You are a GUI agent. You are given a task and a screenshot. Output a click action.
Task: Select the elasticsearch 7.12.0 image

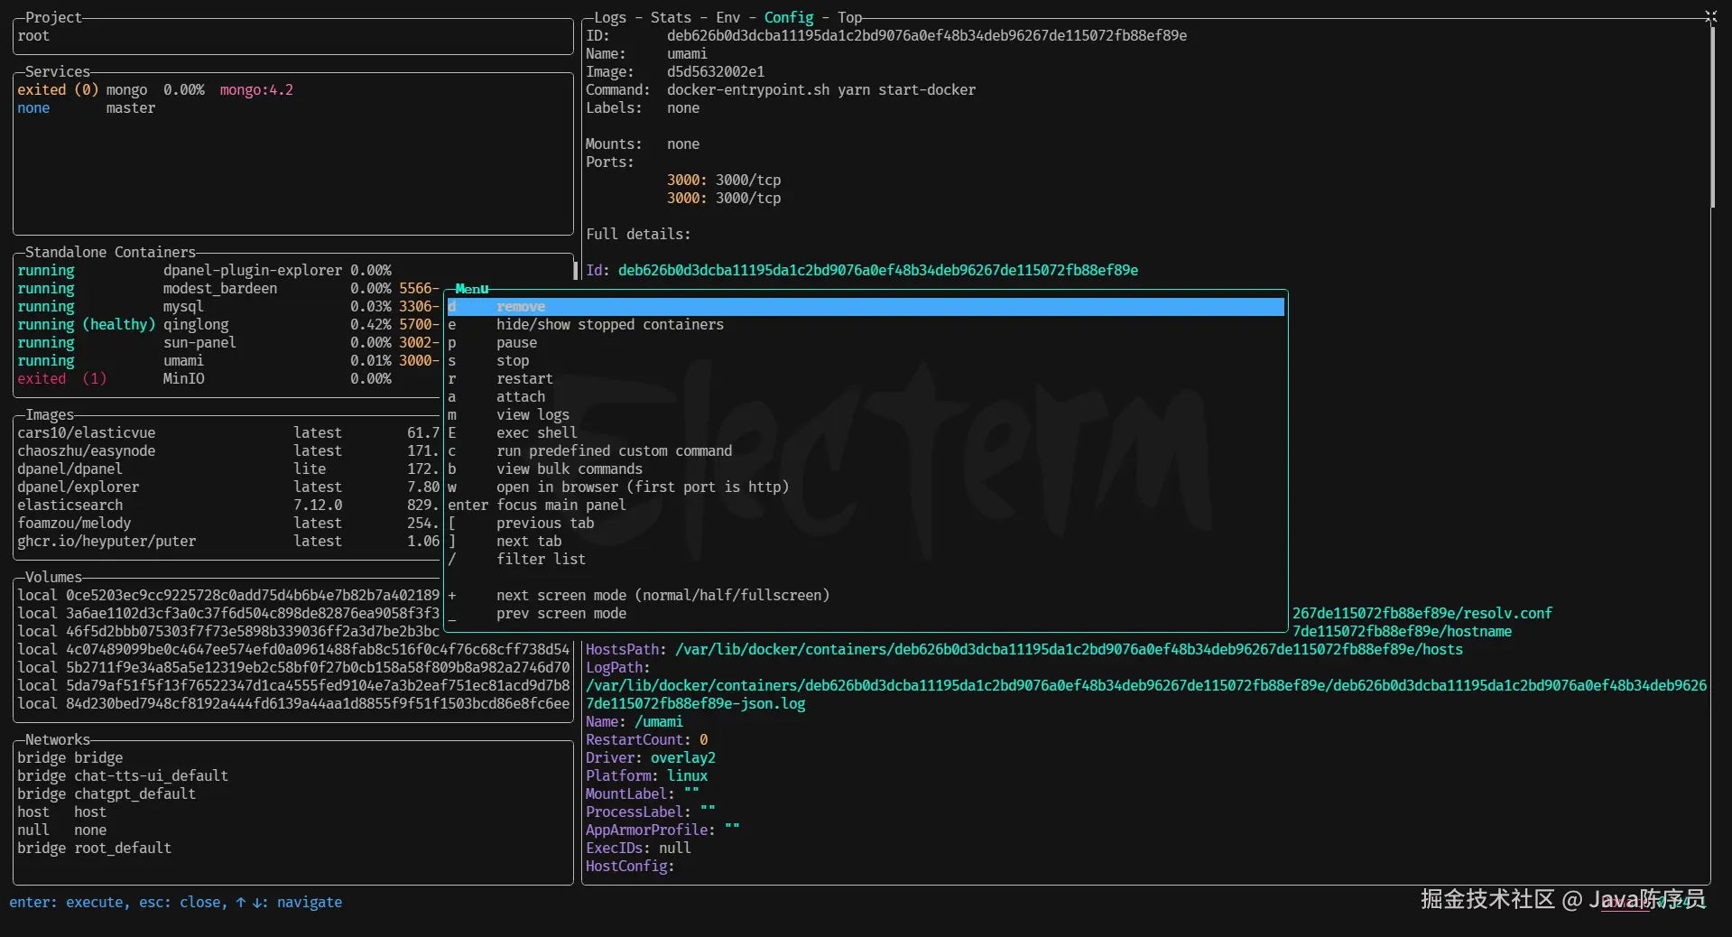(x=69, y=506)
